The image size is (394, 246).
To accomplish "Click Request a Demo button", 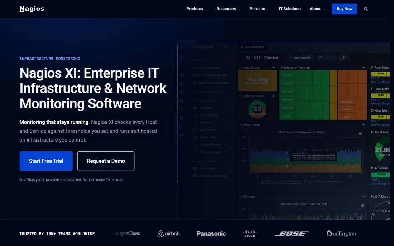I will 106,161.
